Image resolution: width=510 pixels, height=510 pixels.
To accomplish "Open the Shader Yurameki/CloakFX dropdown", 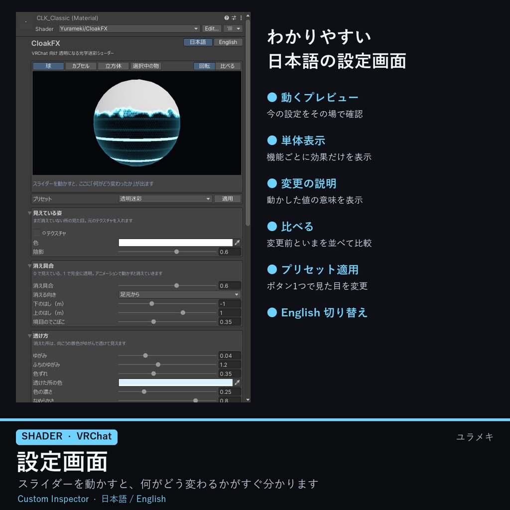I will coord(129,28).
